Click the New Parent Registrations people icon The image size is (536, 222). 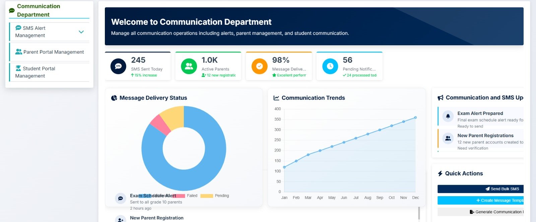coord(448,138)
